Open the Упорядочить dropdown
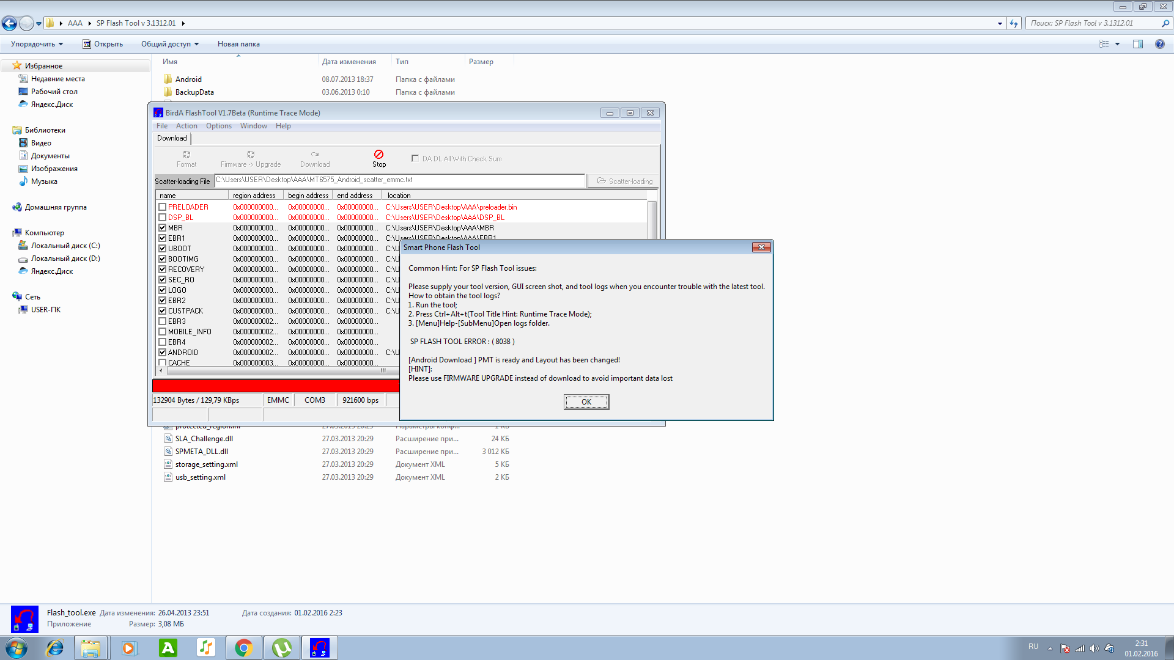Screen dimensions: 1174x660 [37, 44]
